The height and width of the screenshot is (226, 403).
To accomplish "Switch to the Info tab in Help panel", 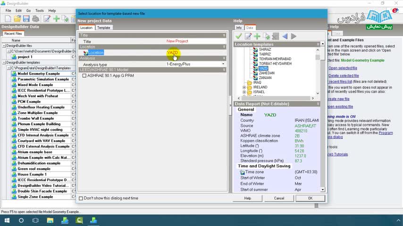I will point(239,28).
